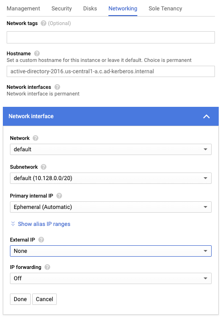Open the Primary internal IP dropdown
The width and height of the screenshot is (223, 320).
pos(111,207)
